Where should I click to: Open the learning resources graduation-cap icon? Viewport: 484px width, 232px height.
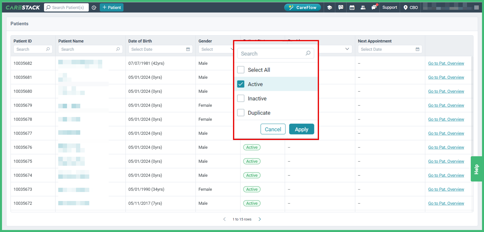point(329,7)
